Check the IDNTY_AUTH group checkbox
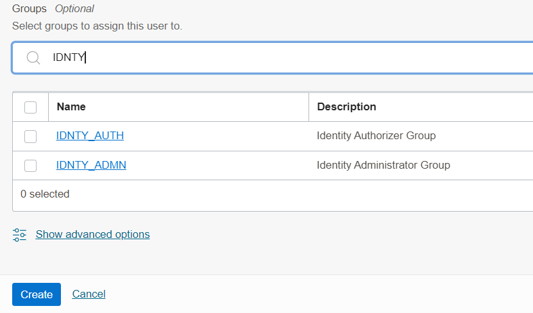 pos(30,136)
